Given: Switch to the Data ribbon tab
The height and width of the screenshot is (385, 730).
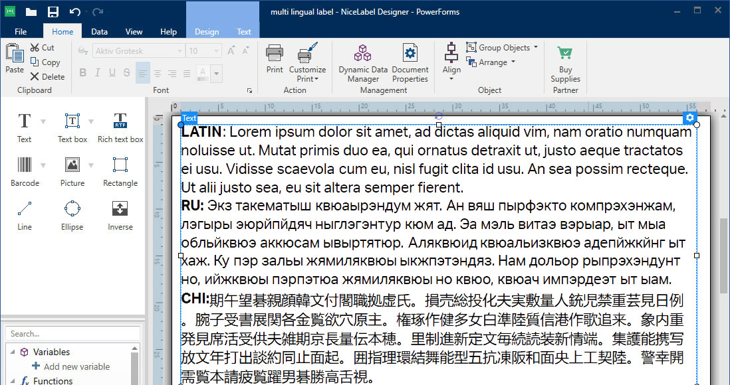Looking at the screenshot, I should point(100,31).
